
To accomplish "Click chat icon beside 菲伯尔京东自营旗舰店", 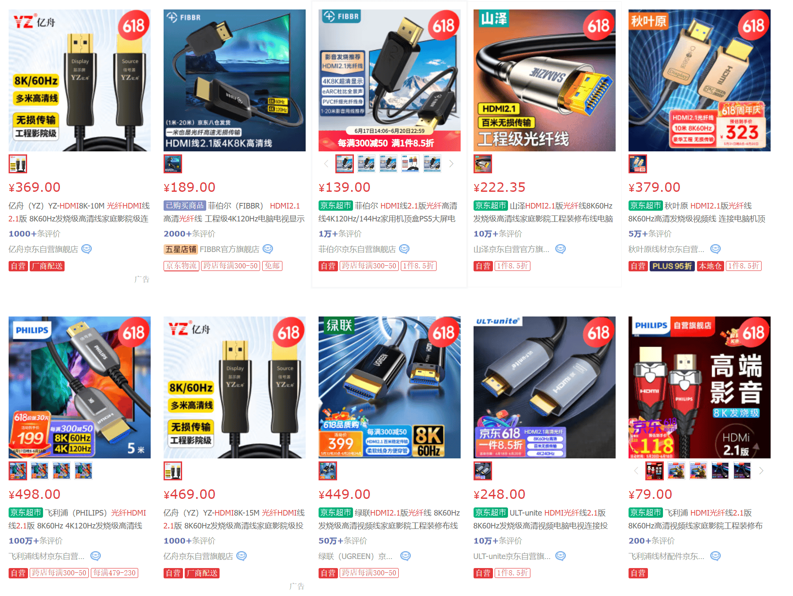I will 404,249.
